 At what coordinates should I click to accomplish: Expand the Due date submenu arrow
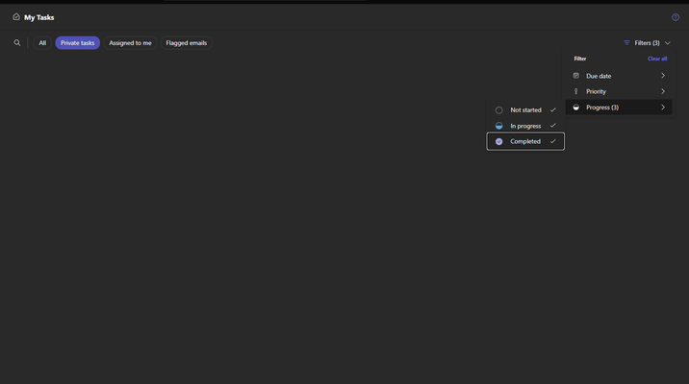point(663,76)
